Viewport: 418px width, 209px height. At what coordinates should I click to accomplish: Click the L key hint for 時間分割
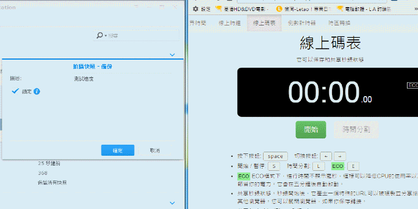click(319, 166)
